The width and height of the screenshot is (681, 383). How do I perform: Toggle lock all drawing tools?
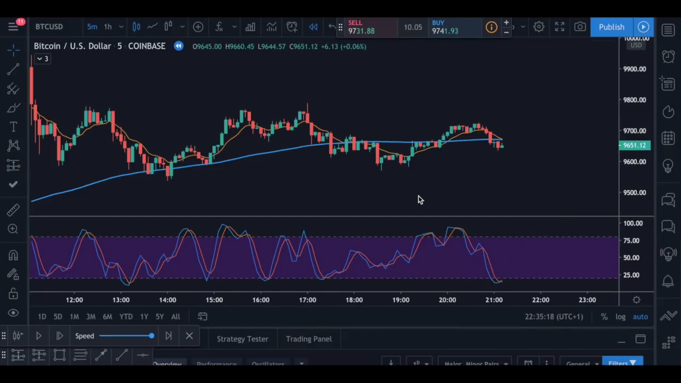pos(13,294)
